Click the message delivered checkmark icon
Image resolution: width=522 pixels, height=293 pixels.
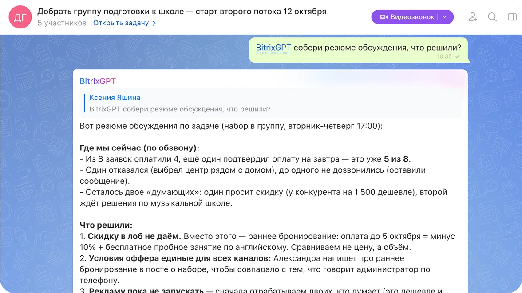coord(458,57)
